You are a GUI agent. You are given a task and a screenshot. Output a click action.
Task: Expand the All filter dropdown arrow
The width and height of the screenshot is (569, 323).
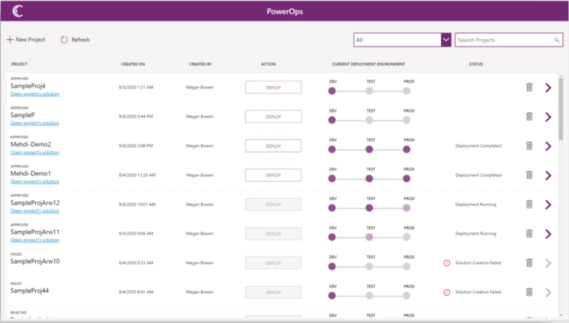[446, 40]
